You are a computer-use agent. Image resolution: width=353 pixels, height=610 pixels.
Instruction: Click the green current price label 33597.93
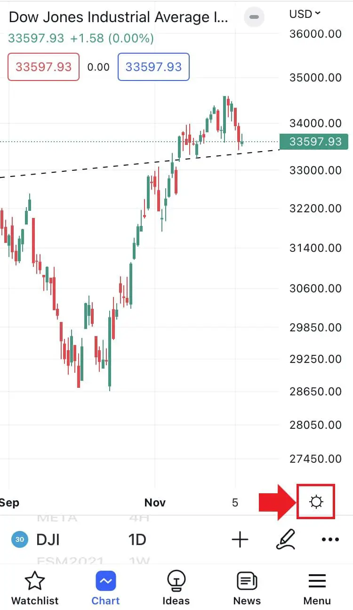click(314, 141)
